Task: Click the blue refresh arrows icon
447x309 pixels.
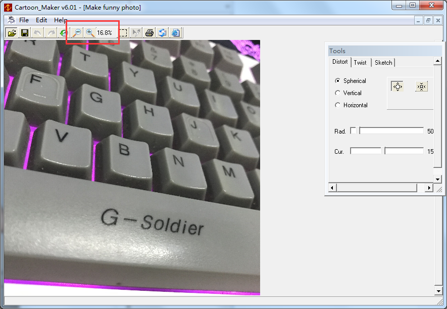Action: [x=163, y=33]
